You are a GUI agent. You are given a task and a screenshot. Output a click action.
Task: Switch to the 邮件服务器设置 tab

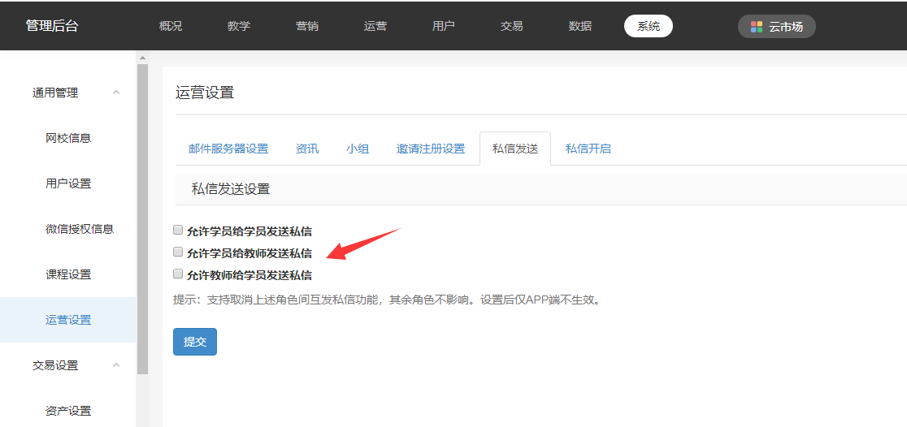coord(228,149)
